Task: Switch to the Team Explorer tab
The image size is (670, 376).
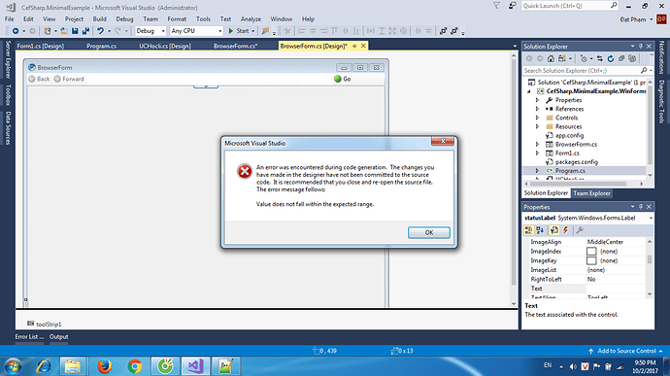Action: coord(591,193)
